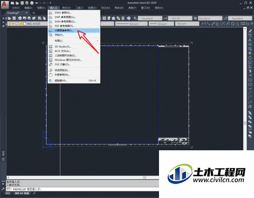
Task: Open the 文件(F) menu
Action: coord(16,8)
